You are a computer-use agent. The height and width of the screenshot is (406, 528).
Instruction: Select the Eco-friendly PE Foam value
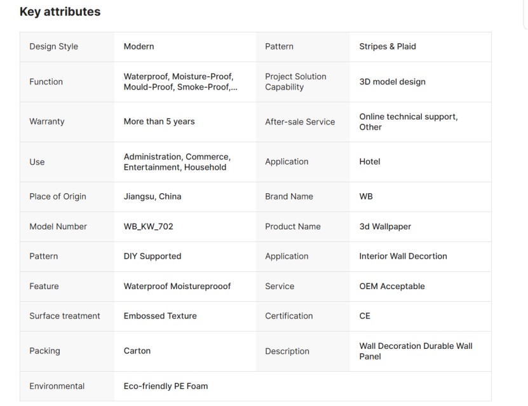[166, 386]
